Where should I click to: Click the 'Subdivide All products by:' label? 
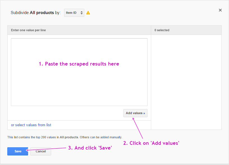pos(35,13)
